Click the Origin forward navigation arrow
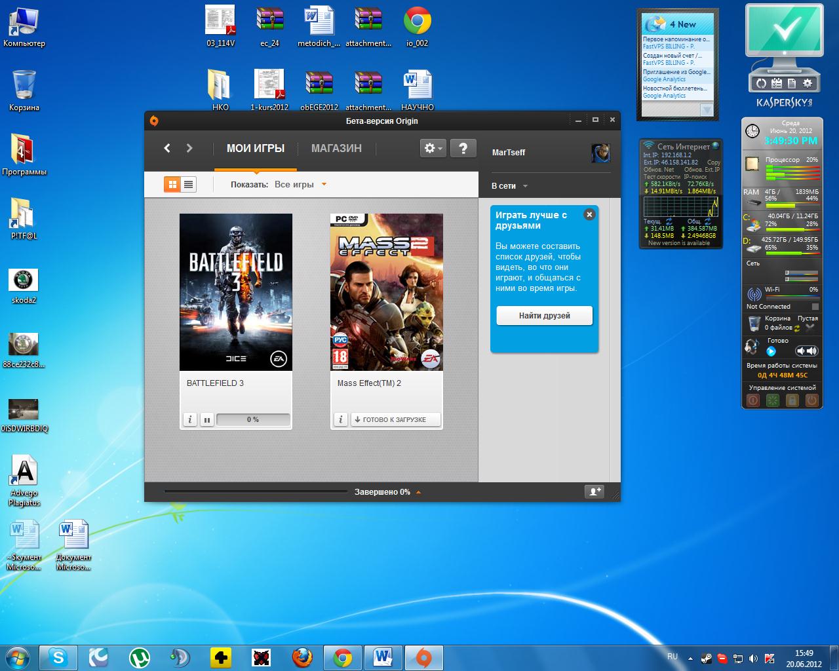Screen dimensions: 839x671 pos(189,148)
